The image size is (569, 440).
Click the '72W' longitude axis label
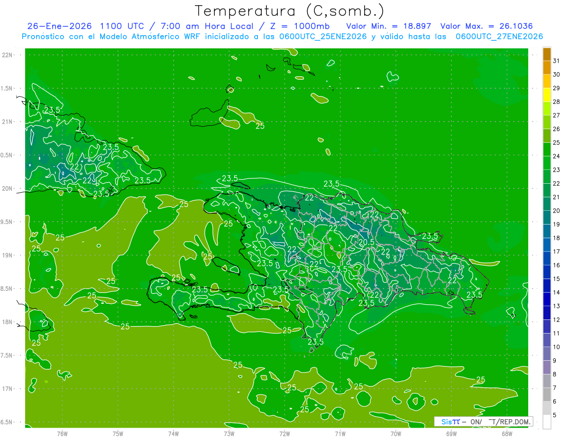284,434
